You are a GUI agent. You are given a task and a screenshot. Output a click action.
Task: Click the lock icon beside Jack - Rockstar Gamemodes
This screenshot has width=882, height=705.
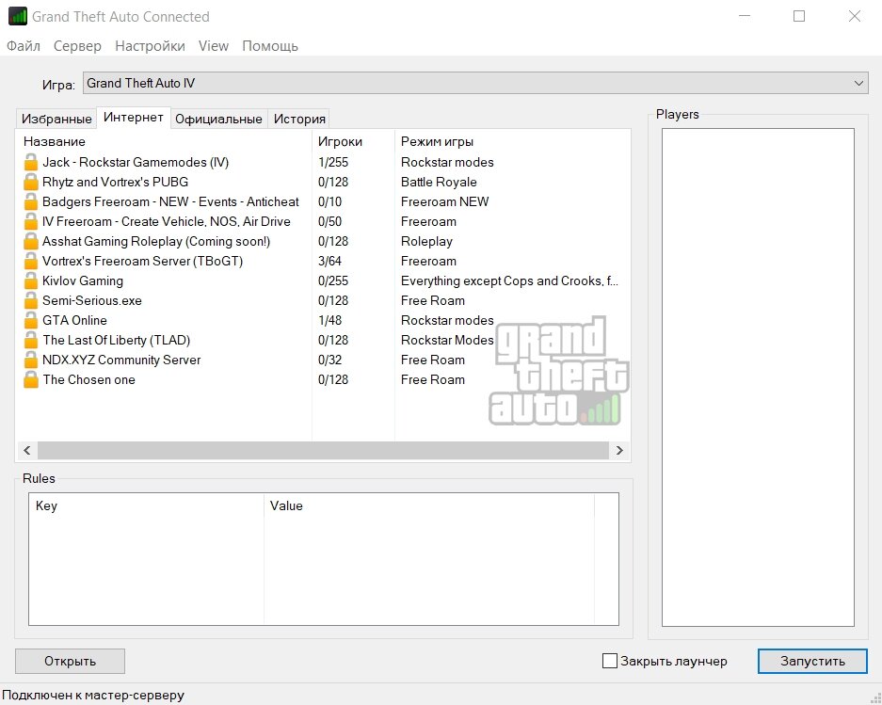(x=30, y=163)
